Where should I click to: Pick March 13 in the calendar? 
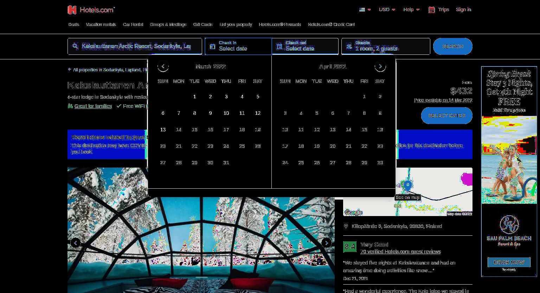click(x=163, y=130)
